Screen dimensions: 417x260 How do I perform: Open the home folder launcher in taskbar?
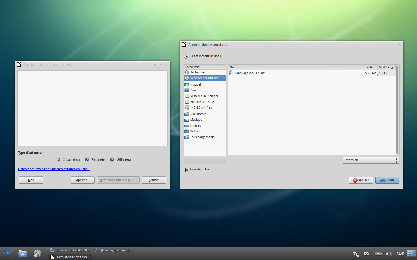[x=23, y=254]
